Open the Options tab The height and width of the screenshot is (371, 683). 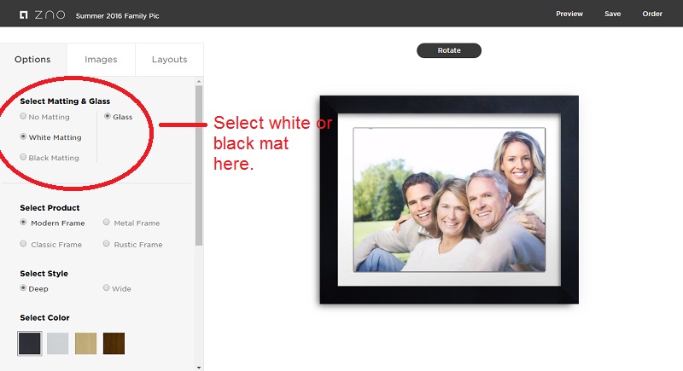click(32, 60)
